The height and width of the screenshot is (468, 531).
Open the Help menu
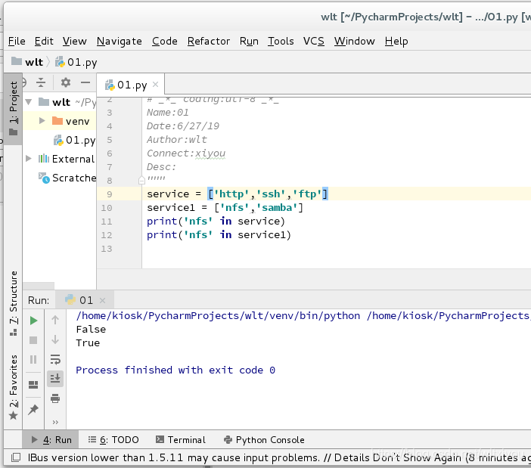pyautogui.click(x=396, y=41)
